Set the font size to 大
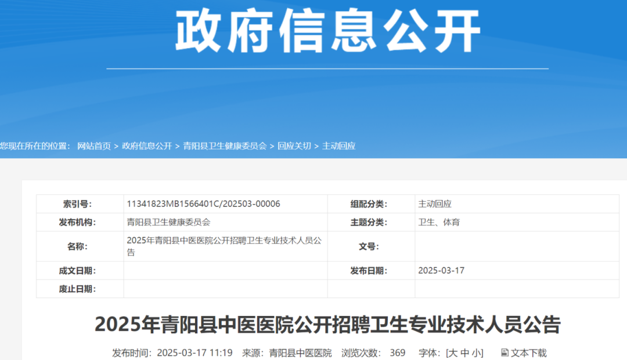This screenshot has height=360, width=627. click(453, 353)
